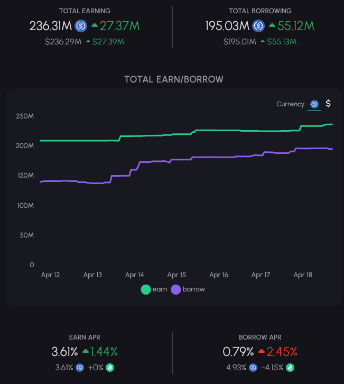344x384 pixels.
Task: Click the 200M y-axis label
Action: pos(25,146)
